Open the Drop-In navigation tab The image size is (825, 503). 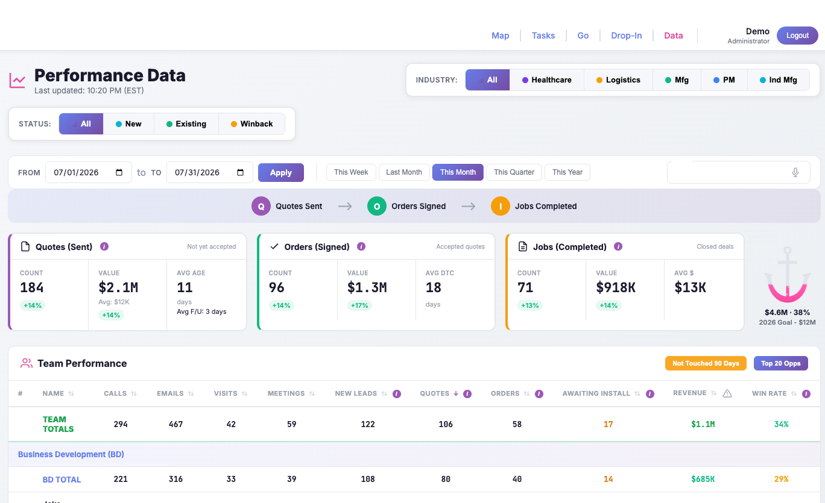point(627,36)
